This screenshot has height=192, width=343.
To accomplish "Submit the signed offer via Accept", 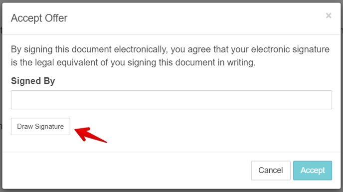I will click(313, 171).
